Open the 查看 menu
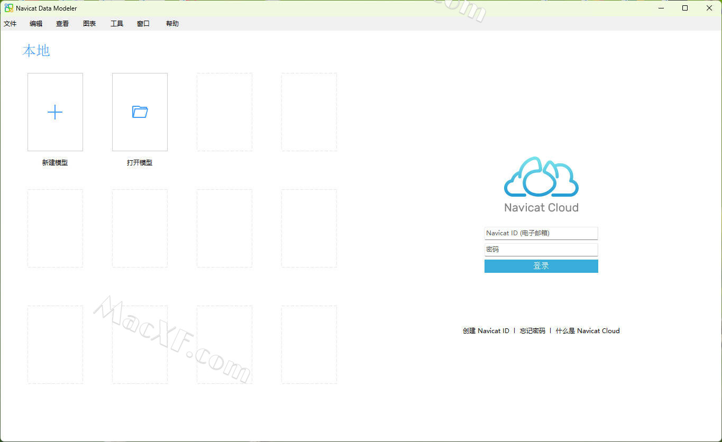Viewport: 722px width, 442px height. click(x=62, y=24)
